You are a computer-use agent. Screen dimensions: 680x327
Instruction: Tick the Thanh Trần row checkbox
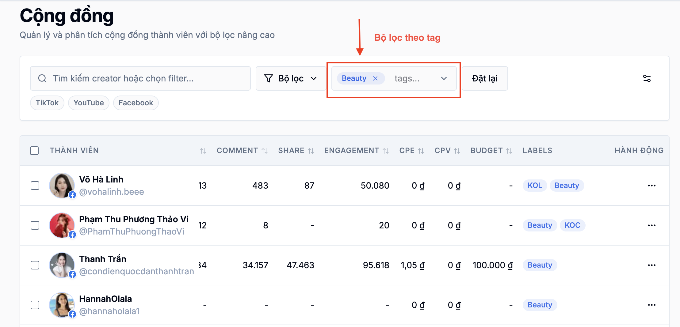coord(35,265)
